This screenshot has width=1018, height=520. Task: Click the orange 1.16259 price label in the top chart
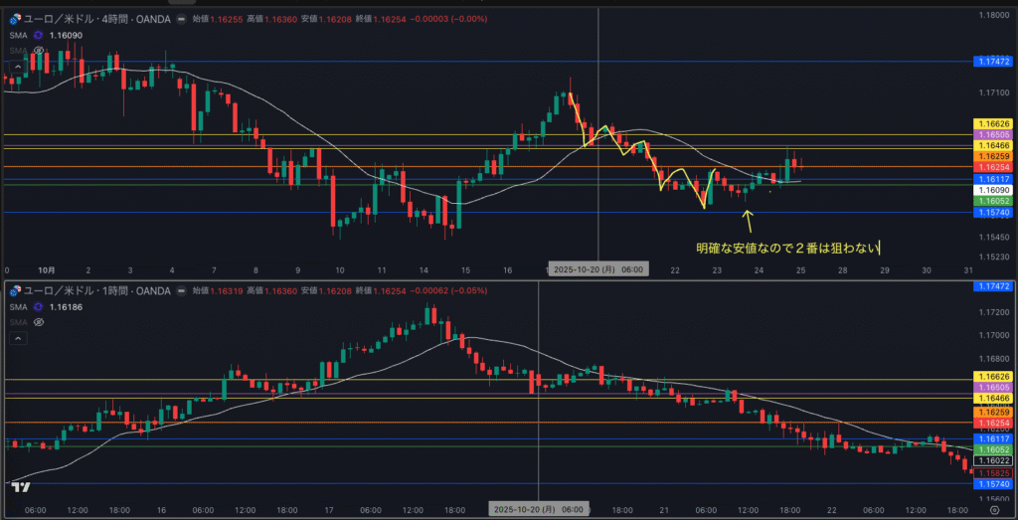coord(994,156)
